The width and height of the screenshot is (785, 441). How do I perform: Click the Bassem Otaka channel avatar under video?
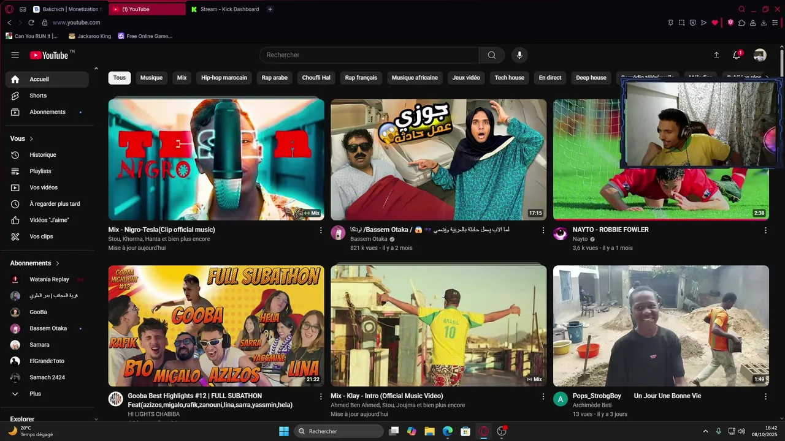tap(338, 233)
